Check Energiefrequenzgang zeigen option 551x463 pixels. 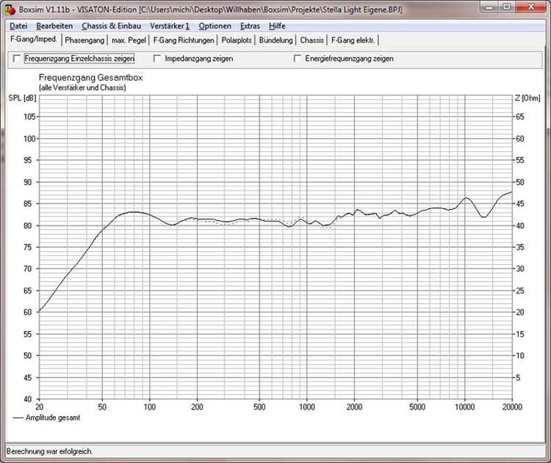298,59
